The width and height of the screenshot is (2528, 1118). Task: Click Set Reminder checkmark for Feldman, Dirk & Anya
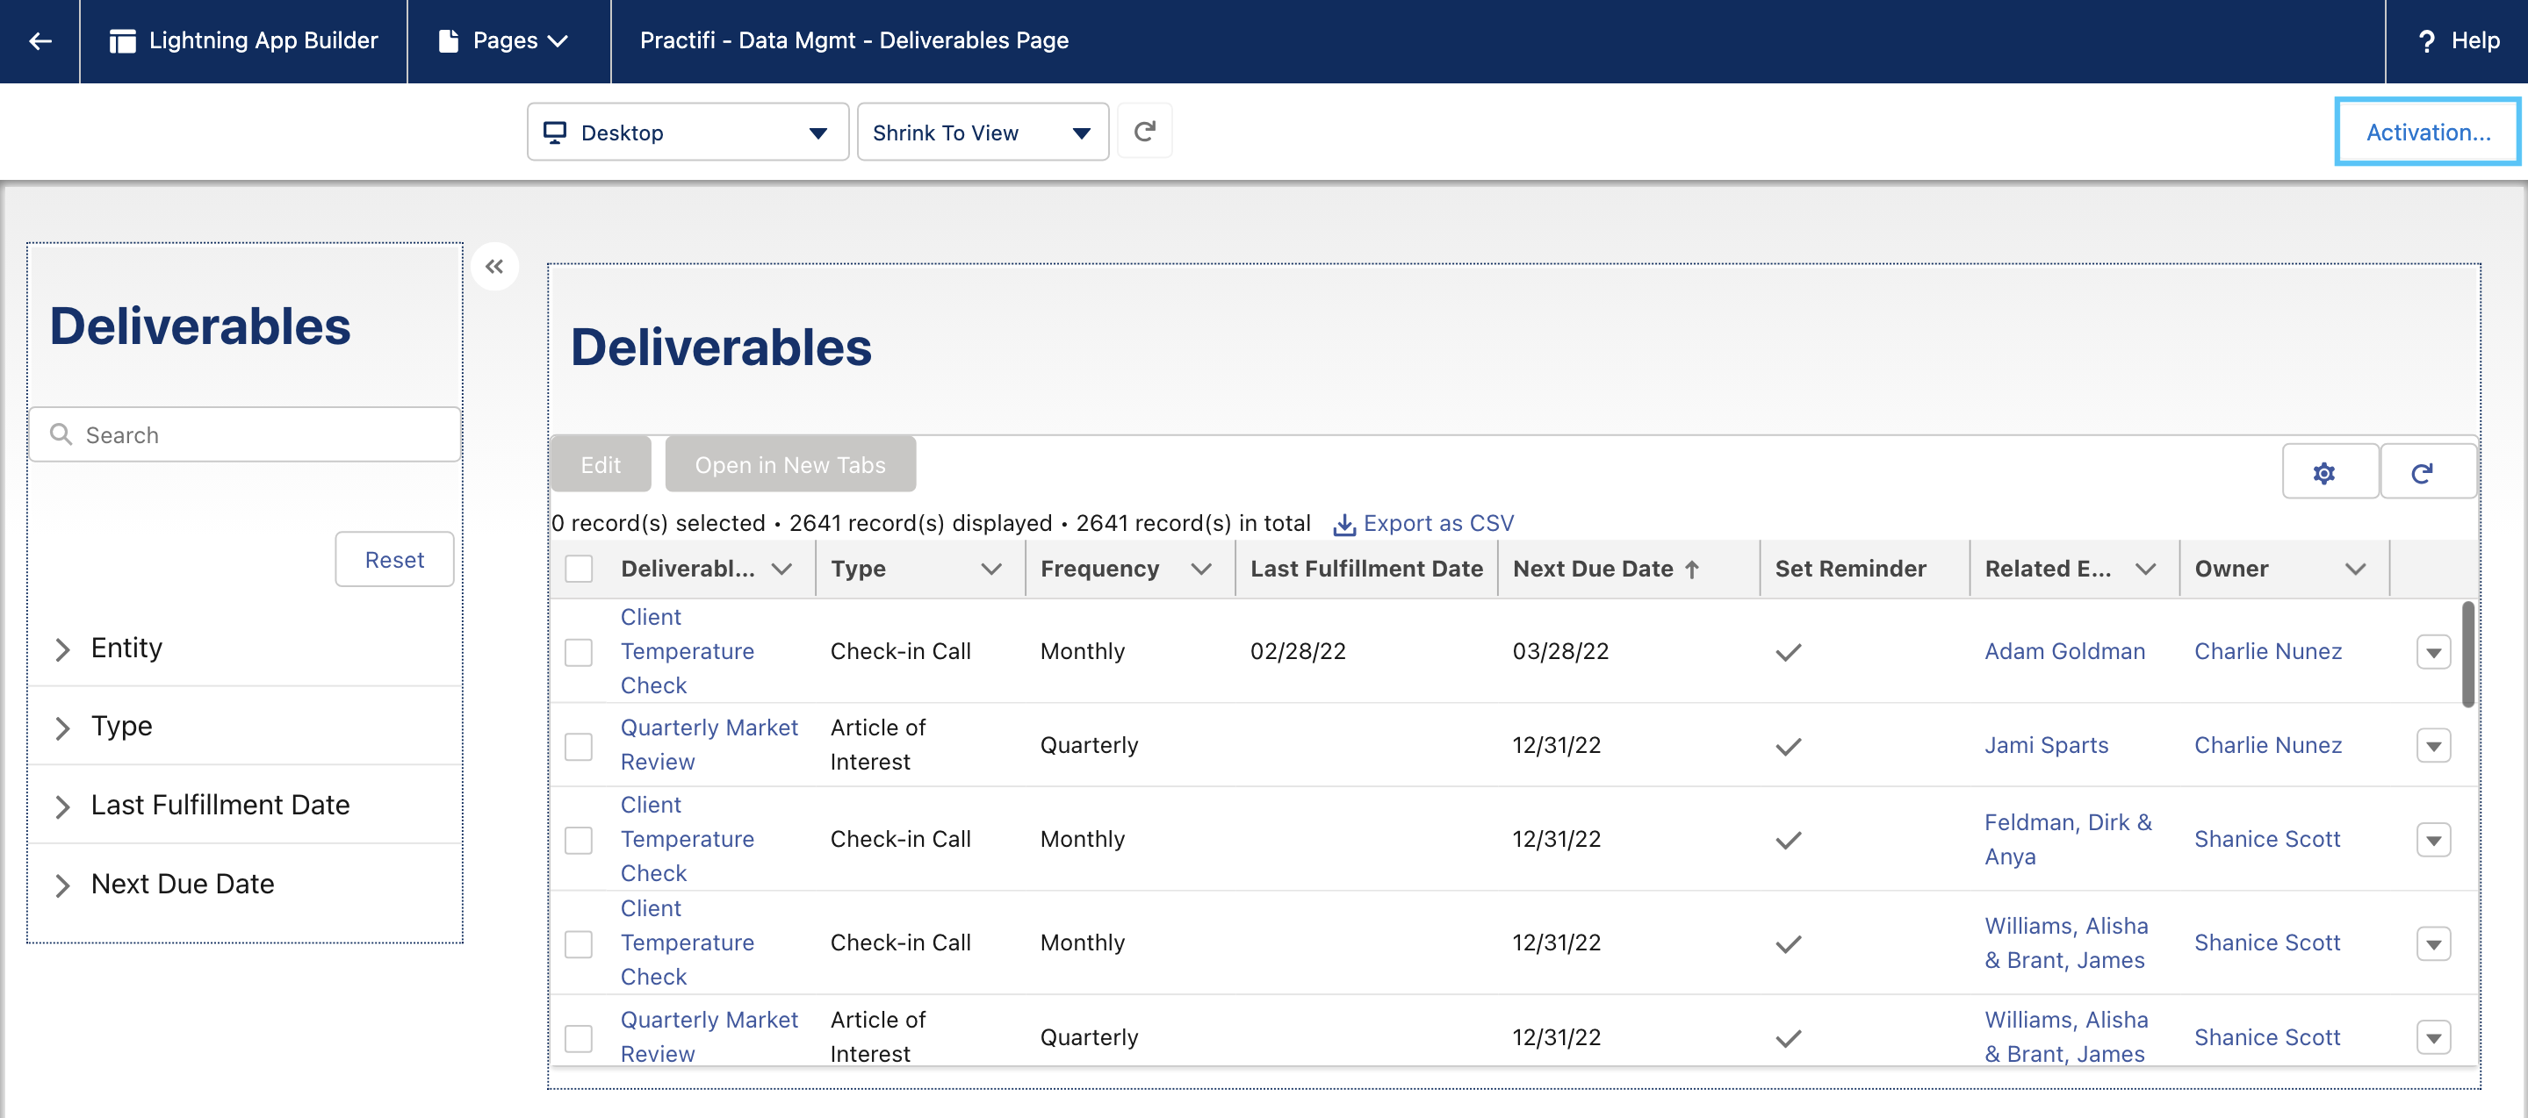click(1788, 841)
